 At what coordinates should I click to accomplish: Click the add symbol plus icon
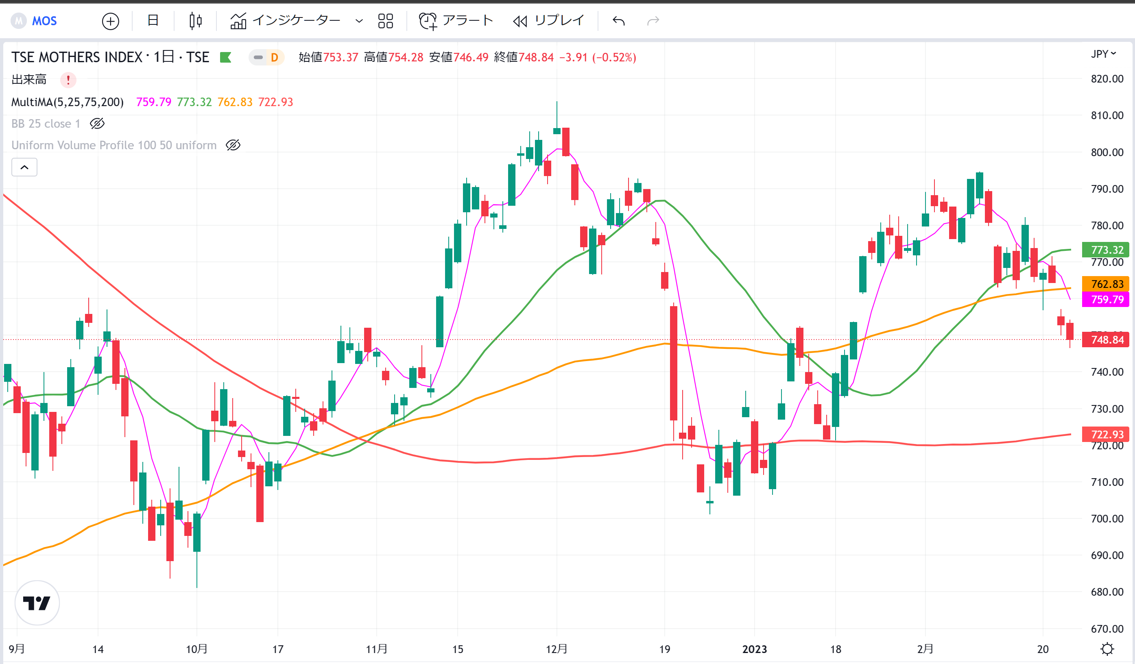110,21
